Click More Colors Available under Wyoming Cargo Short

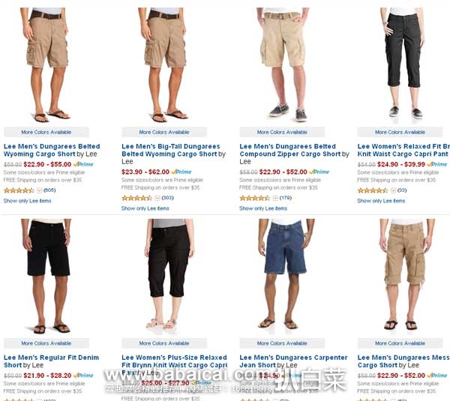coord(46,132)
